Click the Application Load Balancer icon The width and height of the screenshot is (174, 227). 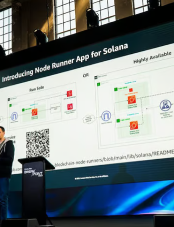[165, 106]
